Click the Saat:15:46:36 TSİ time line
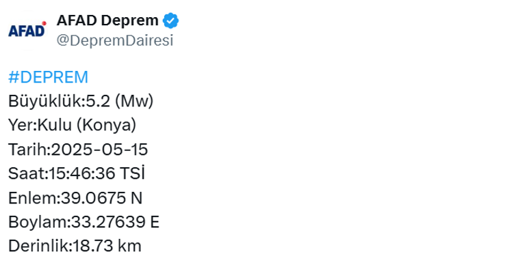The width and height of the screenshot is (527, 256). pos(77,173)
